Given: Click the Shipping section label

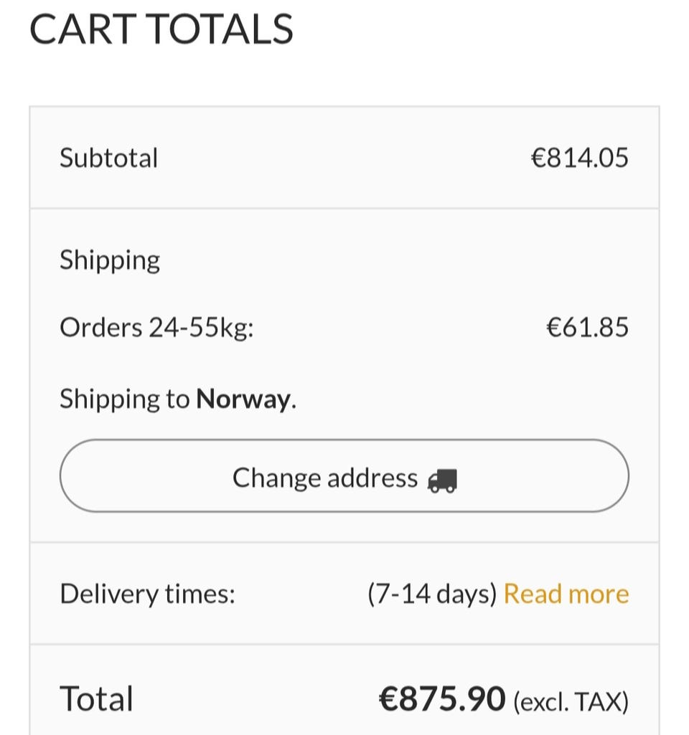Looking at the screenshot, I should 109,260.
